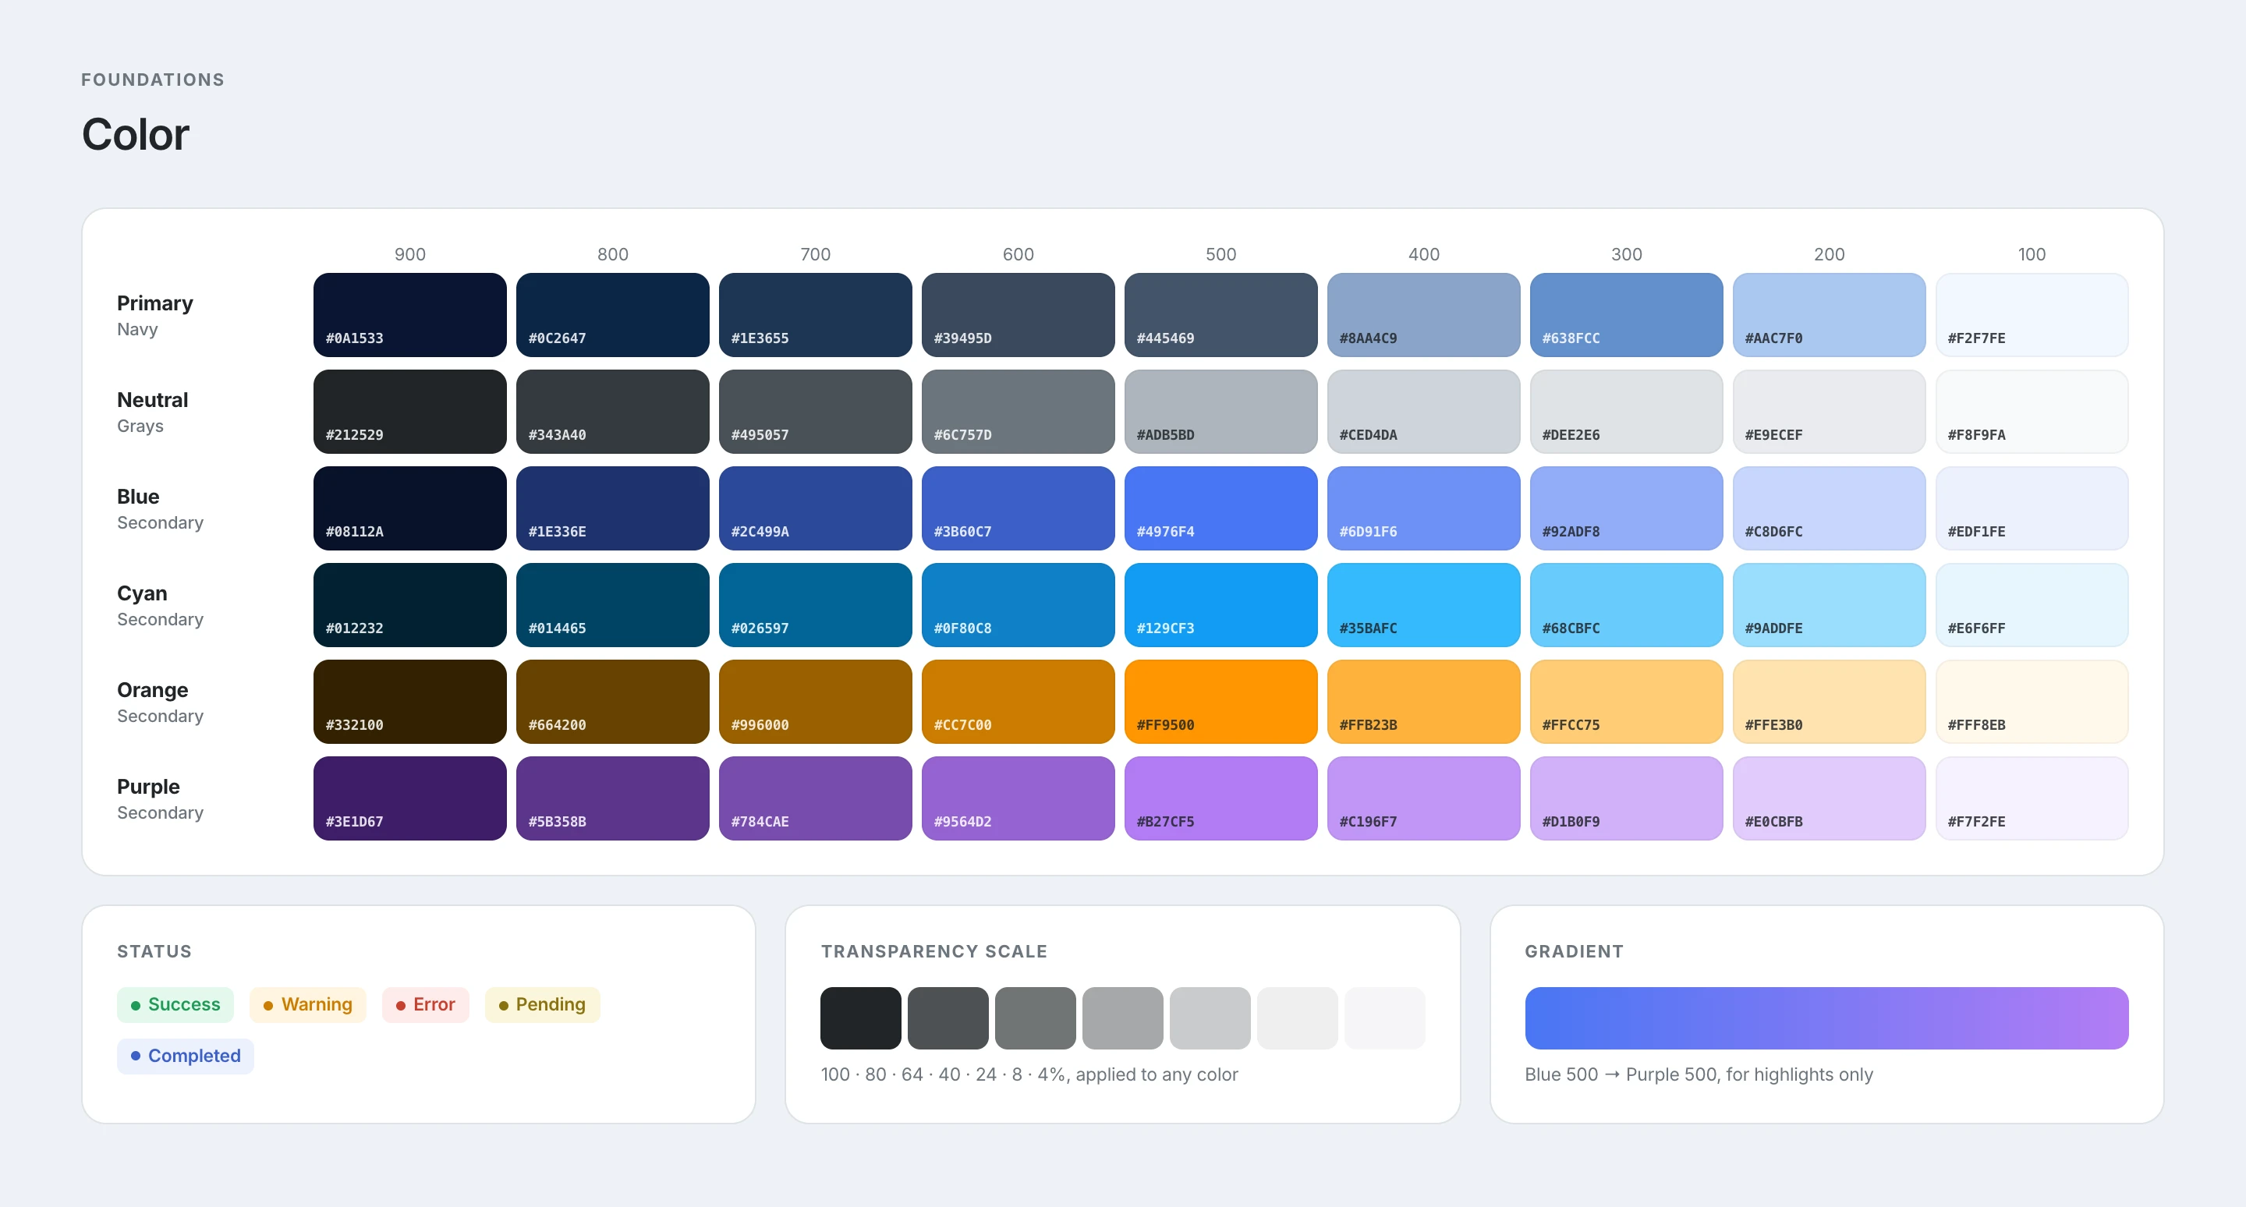Pick the #0F80C8 cyan swatch
The width and height of the screenshot is (2246, 1207).
pos(1018,605)
